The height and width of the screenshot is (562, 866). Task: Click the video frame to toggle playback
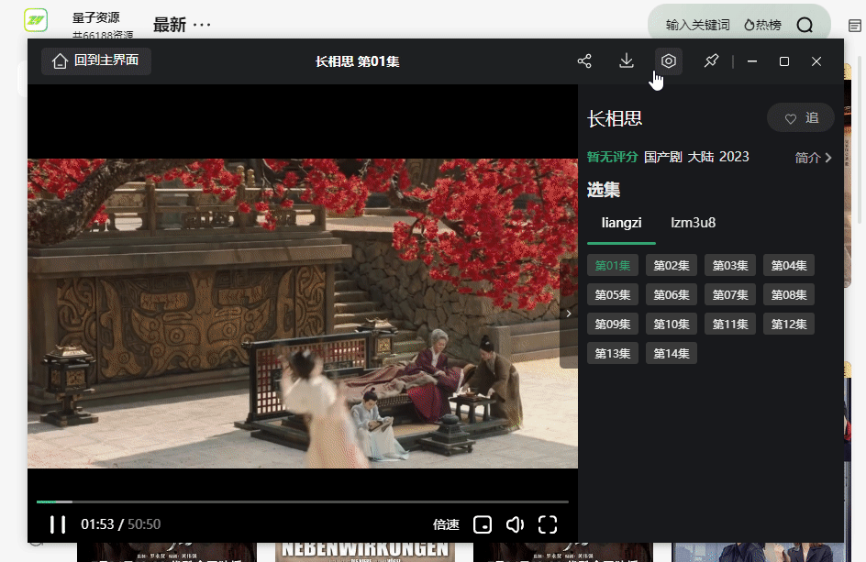(x=303, y=314)
